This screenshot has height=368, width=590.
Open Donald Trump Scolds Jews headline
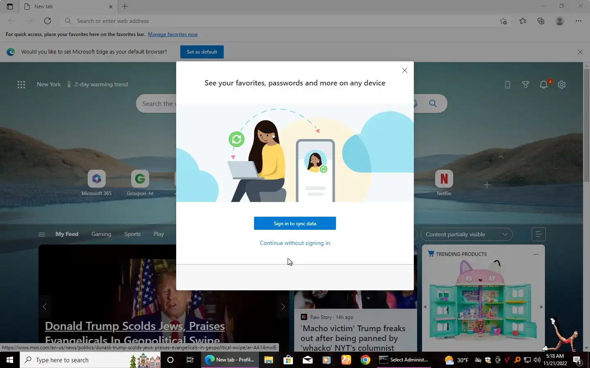(135, 333)
